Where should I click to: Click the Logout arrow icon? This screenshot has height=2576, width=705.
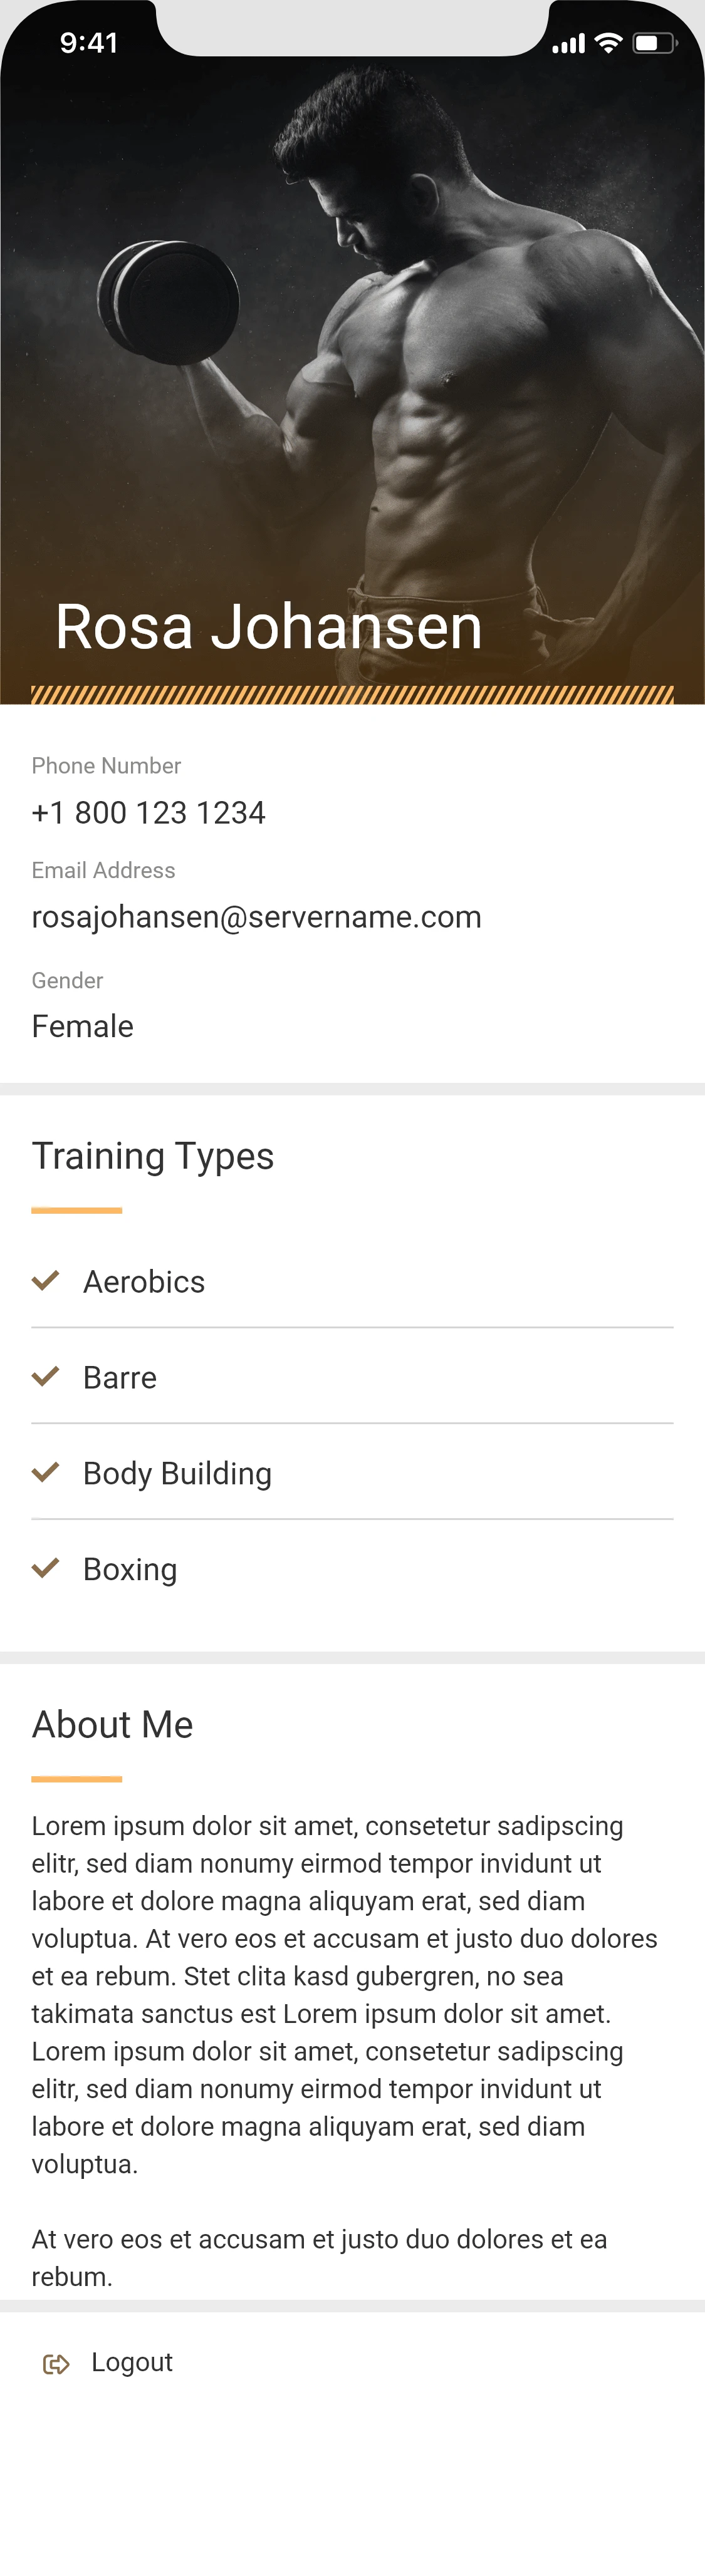click(x=56, y=2363)
